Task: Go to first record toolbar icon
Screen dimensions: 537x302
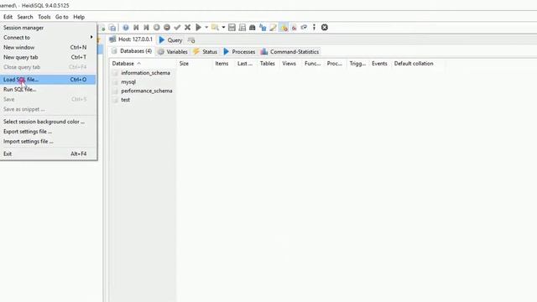Action: coord(136,28)
